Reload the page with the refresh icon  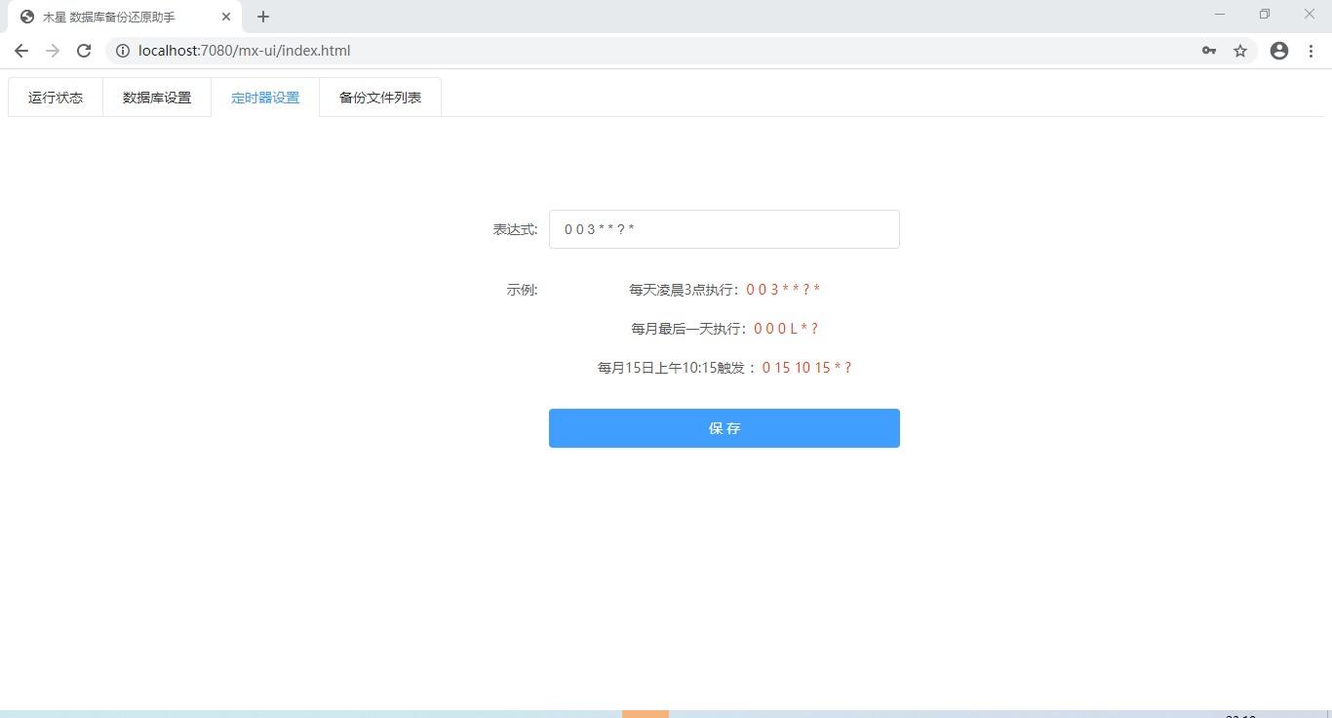[x=84, y=51]
